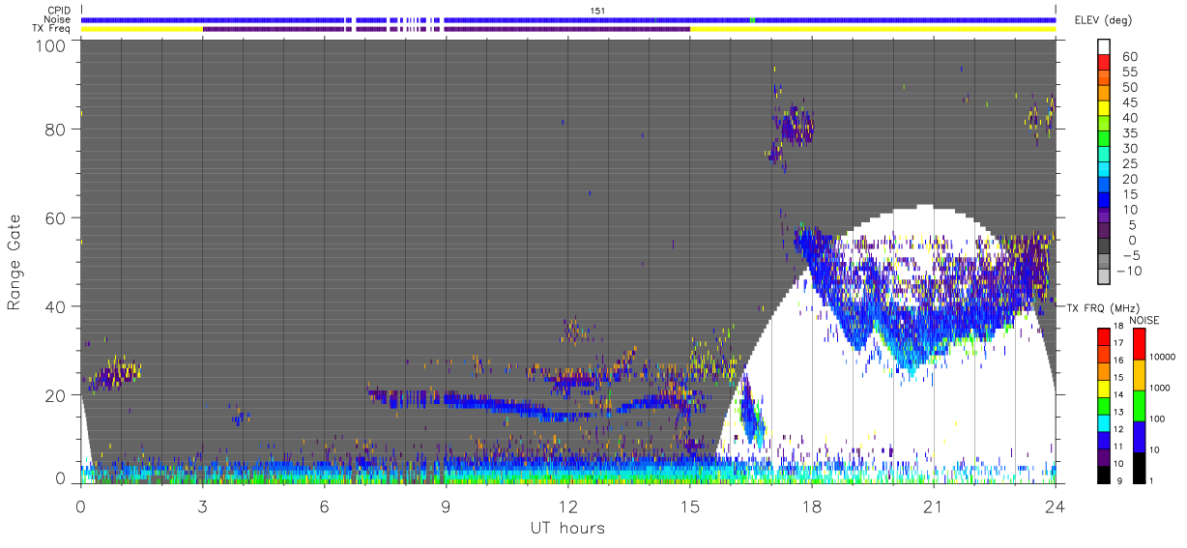Pick the blue segment of the NOISE colorbar
The image size is (1187, 548).
(1140, 435)
